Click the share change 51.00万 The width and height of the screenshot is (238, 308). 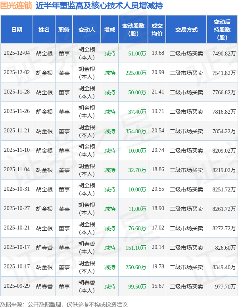137,54
